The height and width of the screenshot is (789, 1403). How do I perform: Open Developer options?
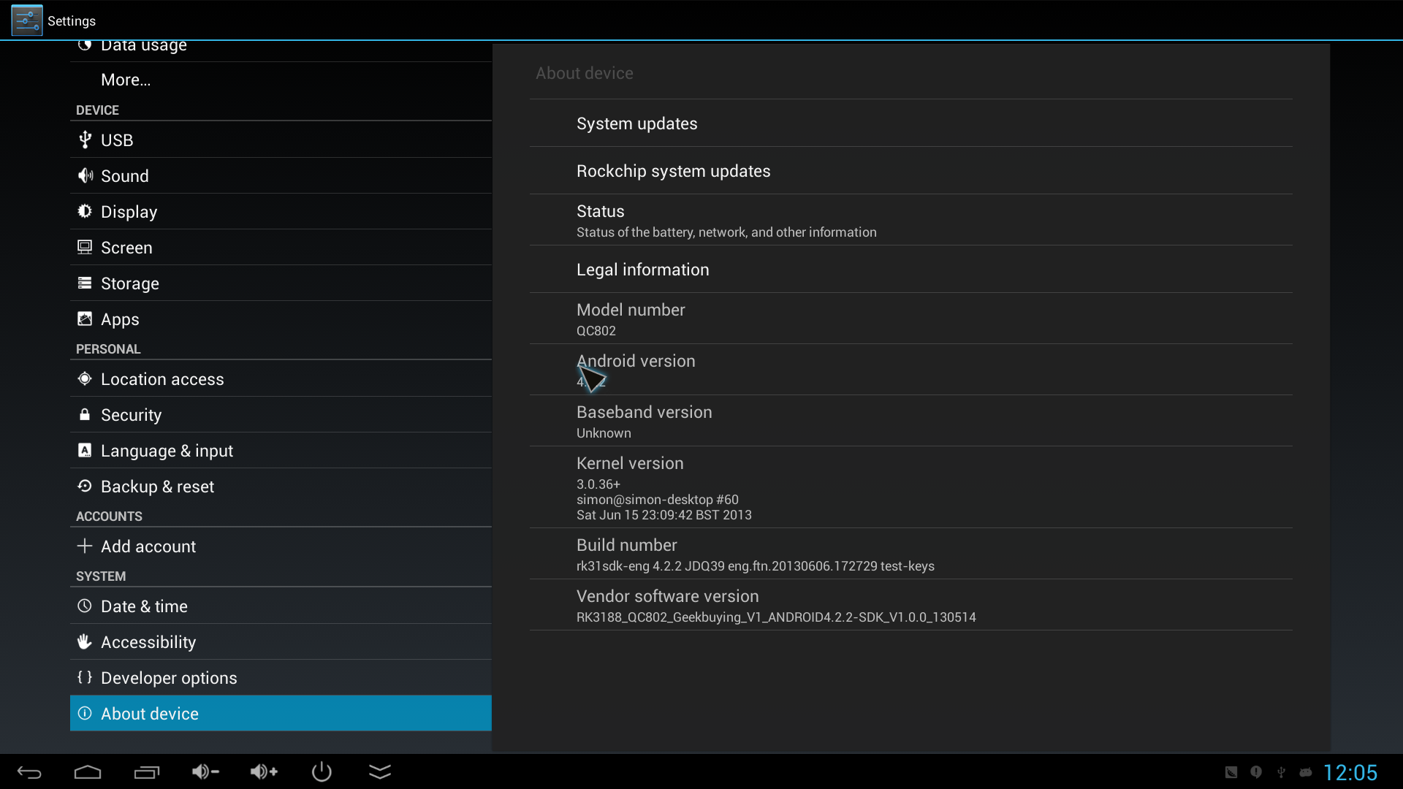point(169,677)
